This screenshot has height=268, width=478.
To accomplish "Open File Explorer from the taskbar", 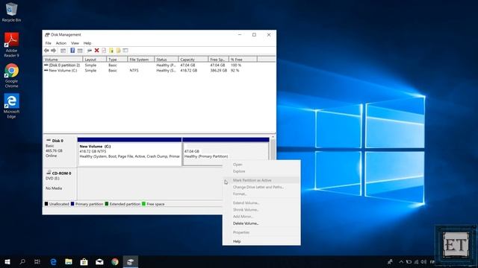I will pyautogui.click(x=69, y=261).
